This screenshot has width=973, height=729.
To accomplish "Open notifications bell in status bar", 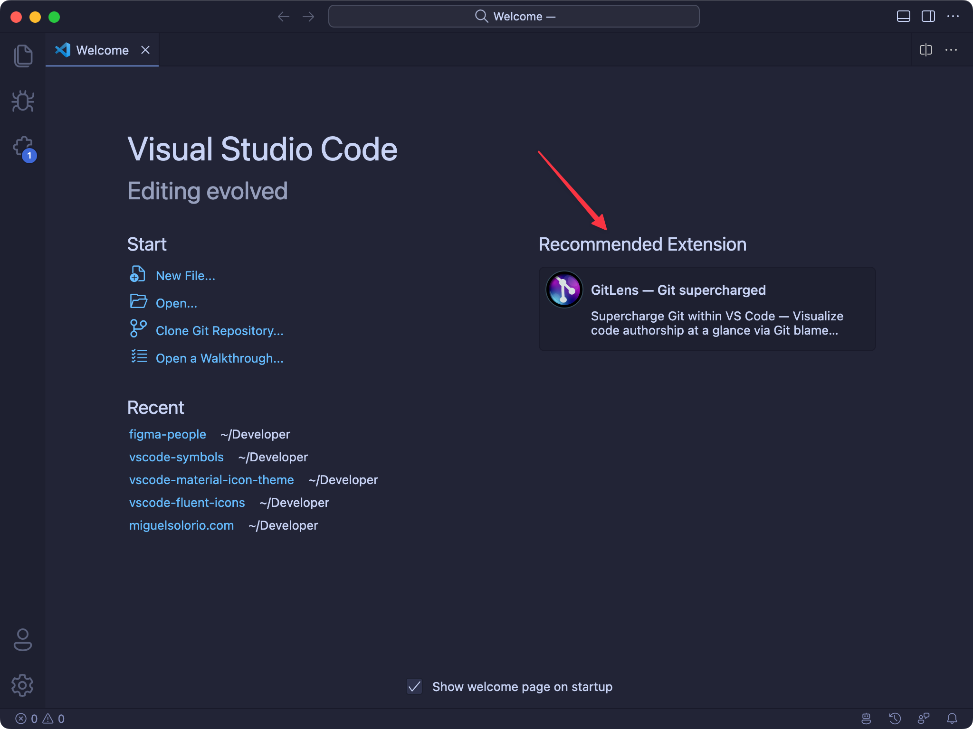I will (952, 719).
